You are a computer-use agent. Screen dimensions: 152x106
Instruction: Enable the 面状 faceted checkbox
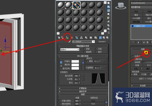tap(96, 52)
